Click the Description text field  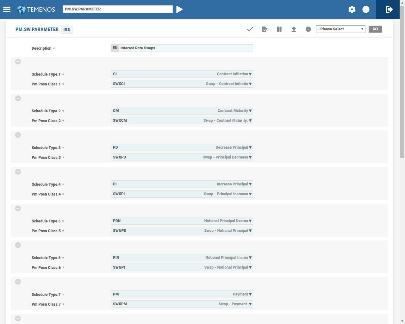tap(186, 48)
